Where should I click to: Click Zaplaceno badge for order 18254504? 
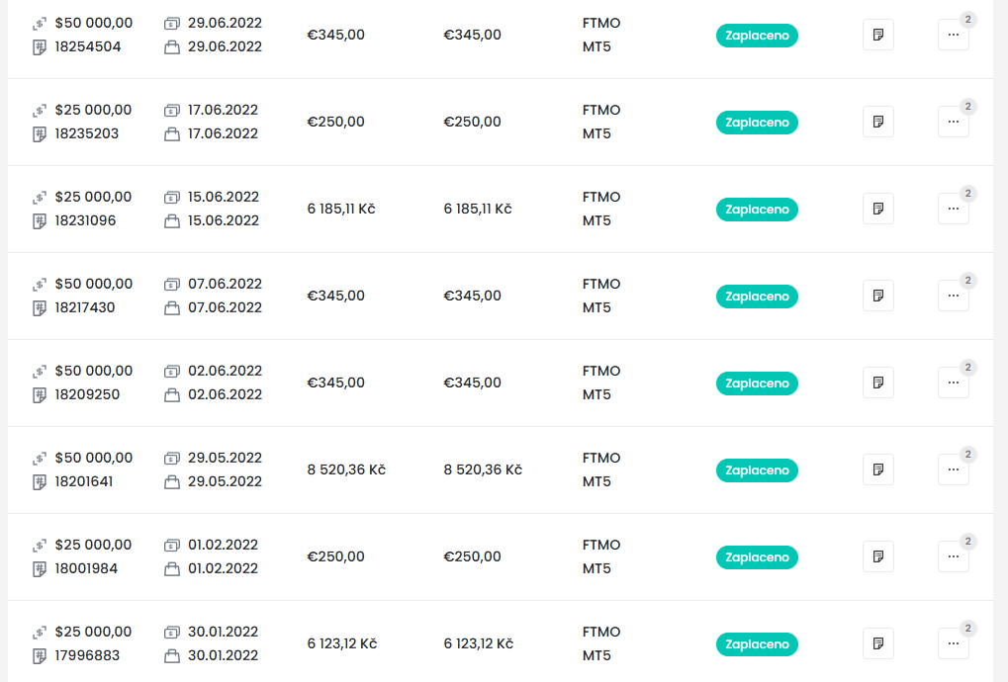click(757, 36)
